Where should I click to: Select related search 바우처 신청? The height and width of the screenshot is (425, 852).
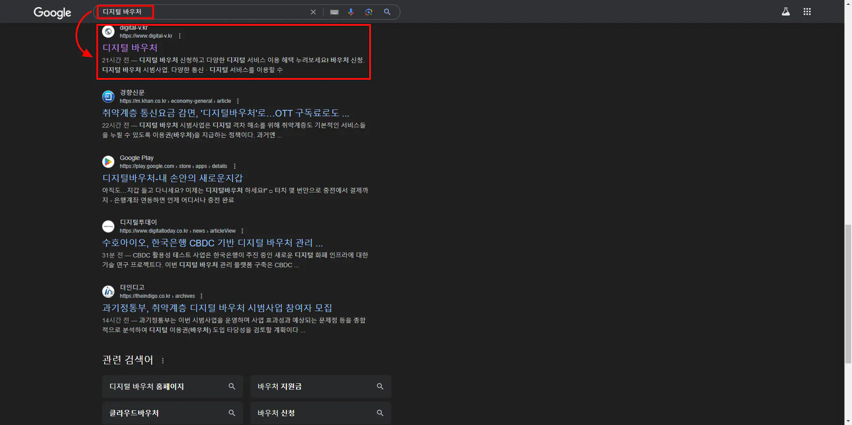click(321, 413)
